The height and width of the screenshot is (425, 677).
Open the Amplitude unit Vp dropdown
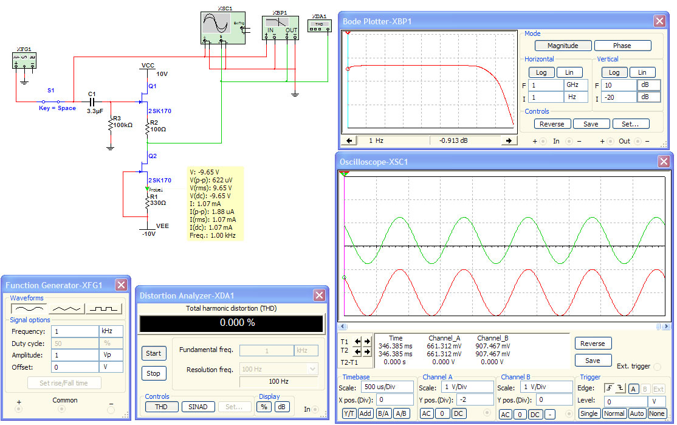click(111, 355)
